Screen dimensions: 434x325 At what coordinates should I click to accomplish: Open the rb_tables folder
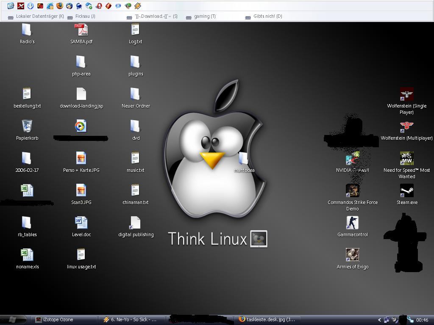(x=27, y=227)
